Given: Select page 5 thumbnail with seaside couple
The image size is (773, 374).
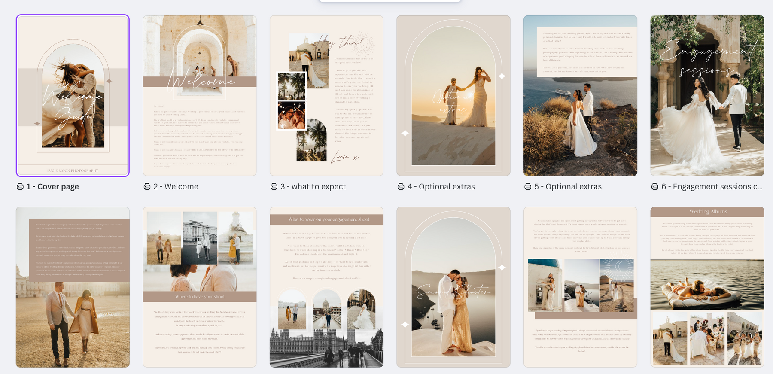Looking at the screenshot, I should (580, 96).
